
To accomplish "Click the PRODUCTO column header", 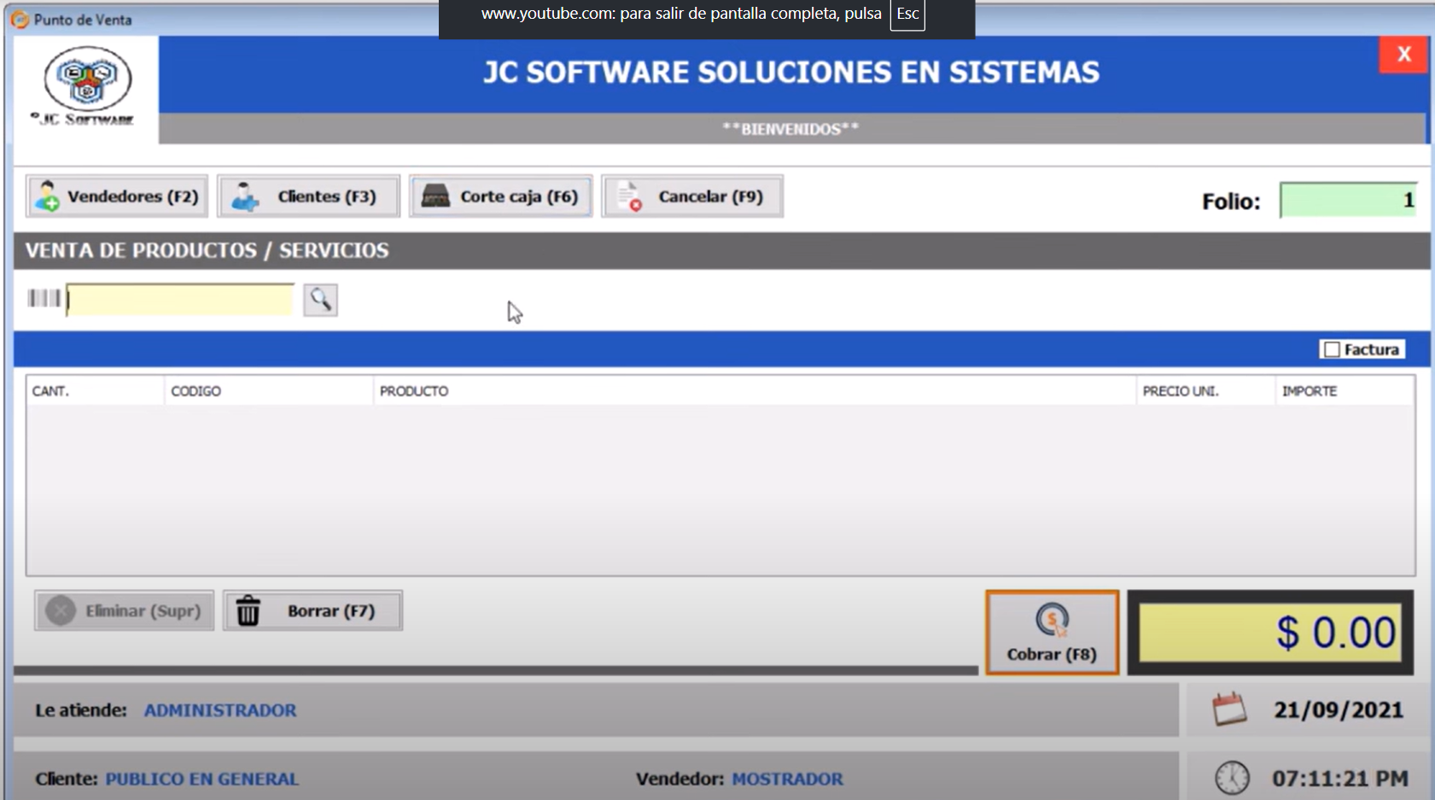I will point(414,391).
